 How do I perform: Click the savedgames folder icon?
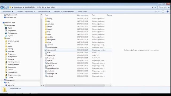point(46,40)
